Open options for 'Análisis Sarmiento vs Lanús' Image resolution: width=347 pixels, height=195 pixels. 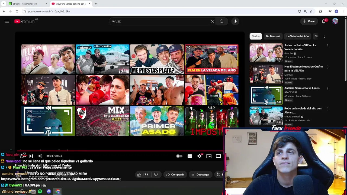coord(328,88)
